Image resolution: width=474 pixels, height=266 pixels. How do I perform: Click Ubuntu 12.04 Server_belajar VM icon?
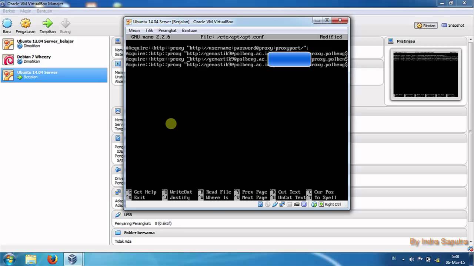8,44
